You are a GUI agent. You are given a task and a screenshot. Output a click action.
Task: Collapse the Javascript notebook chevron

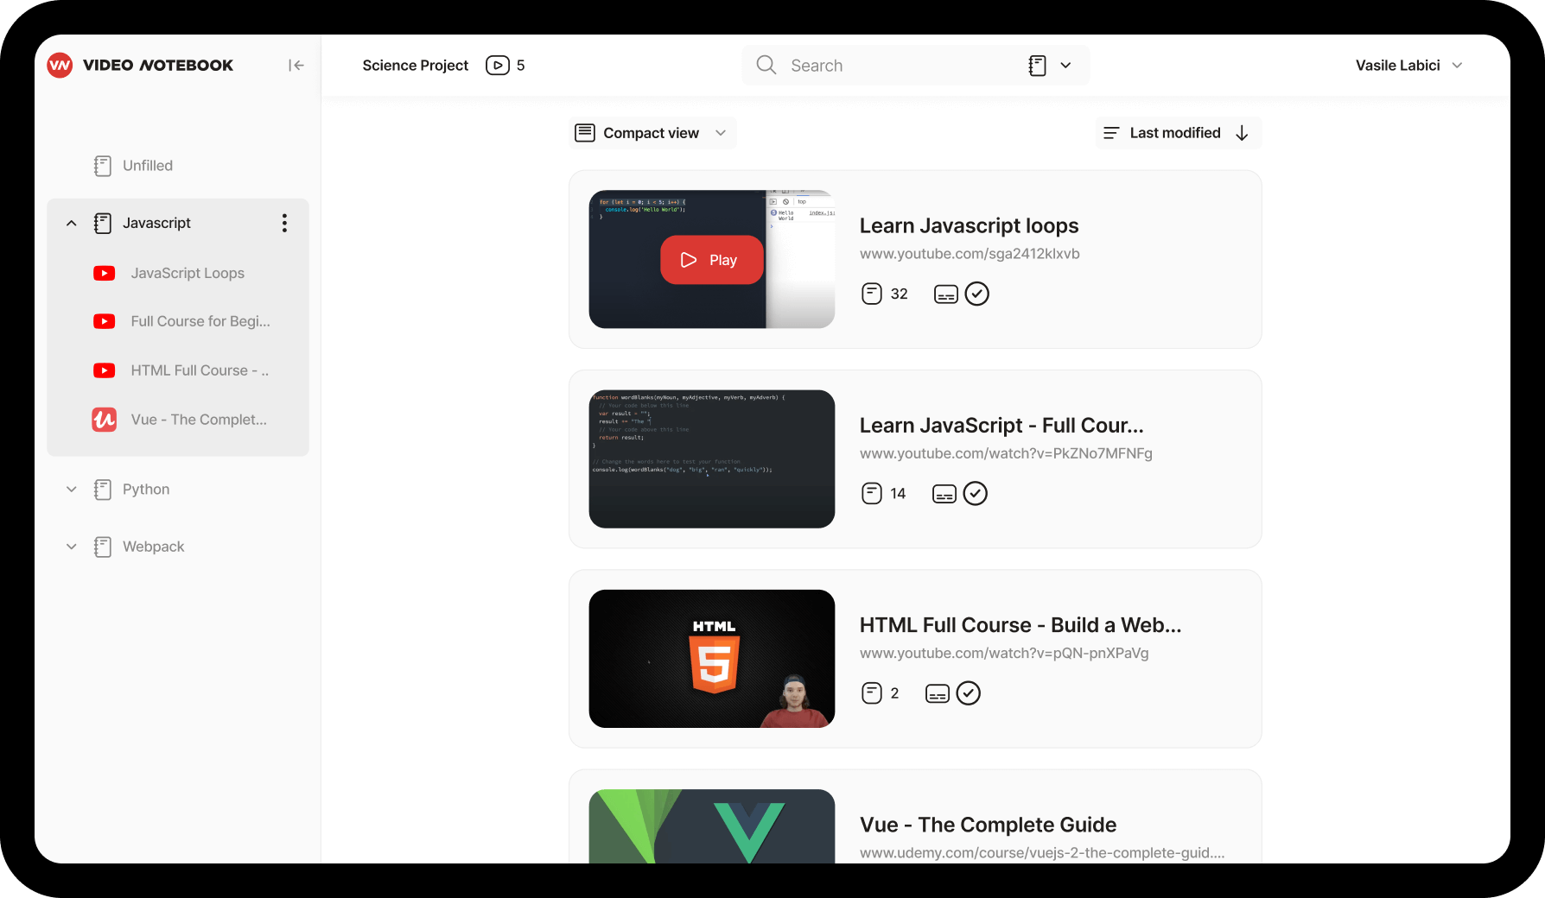[72, 223]
